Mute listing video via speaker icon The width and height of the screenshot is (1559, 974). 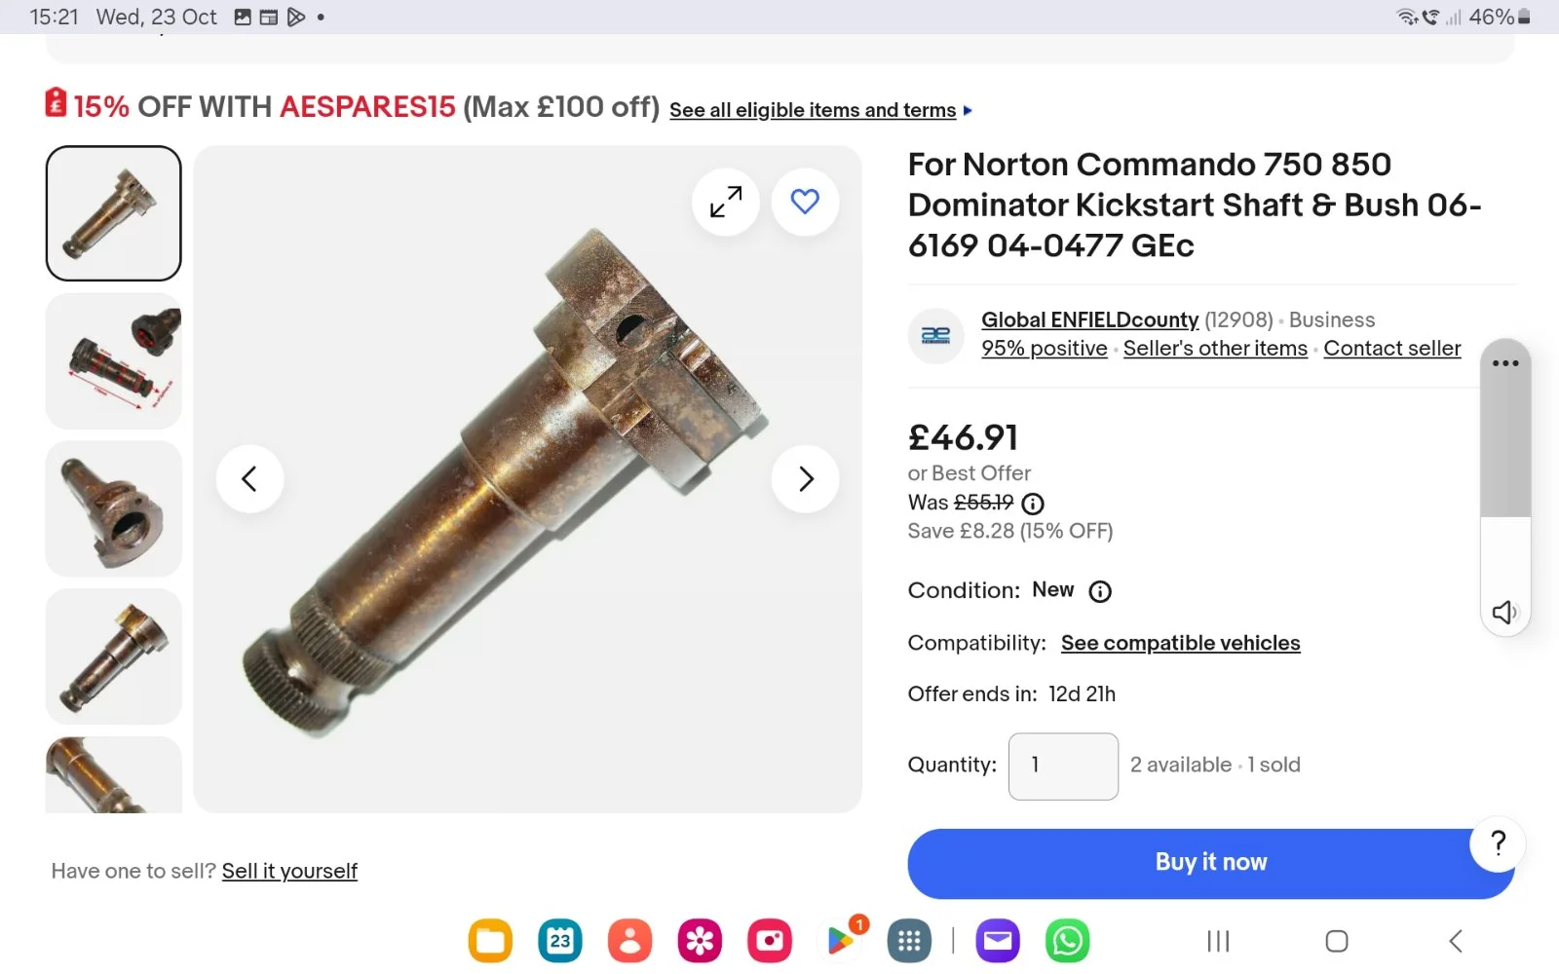pos(1505,612)
